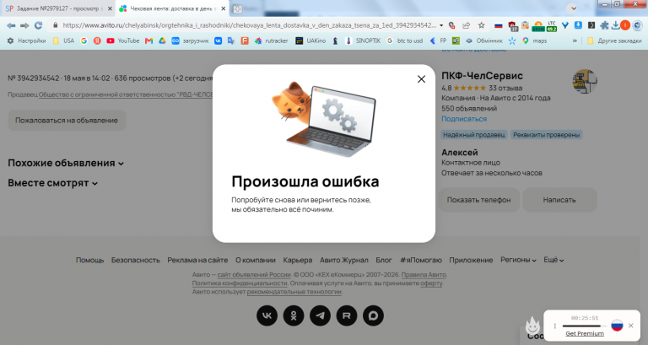648x345 pixels.
Task: Close the error dialog with the X
Action: [x=421, y=79]
